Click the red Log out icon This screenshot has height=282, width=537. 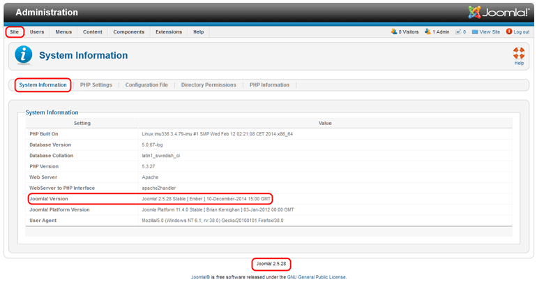click(x=509, y=31)
